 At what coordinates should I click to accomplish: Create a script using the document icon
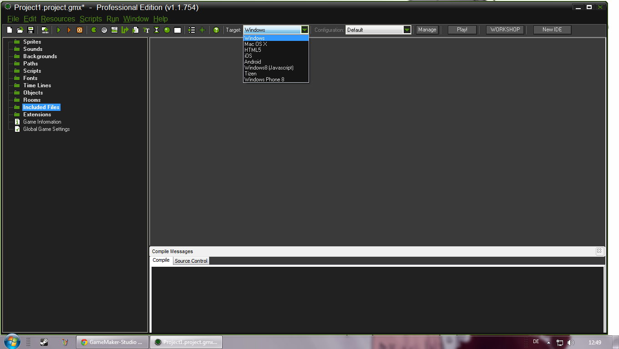coord(136,30)
